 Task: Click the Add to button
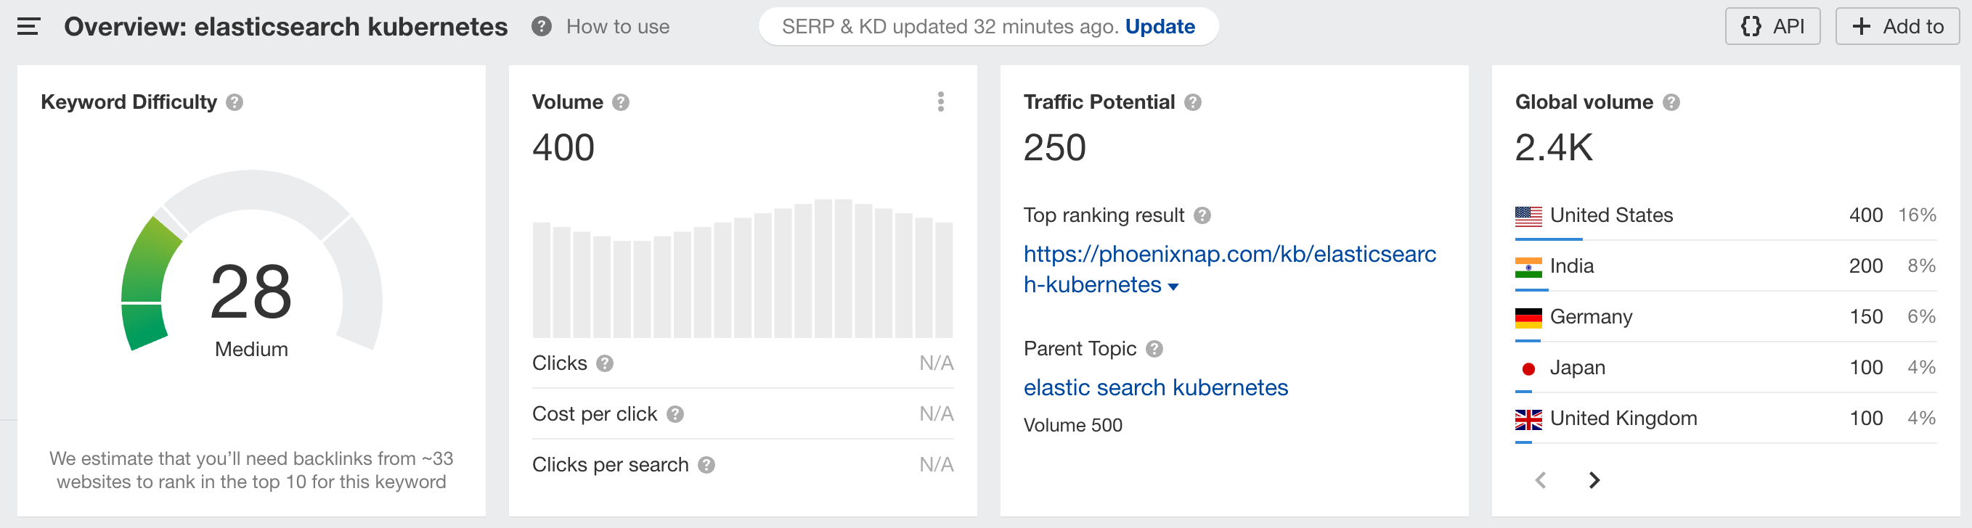1897,27
